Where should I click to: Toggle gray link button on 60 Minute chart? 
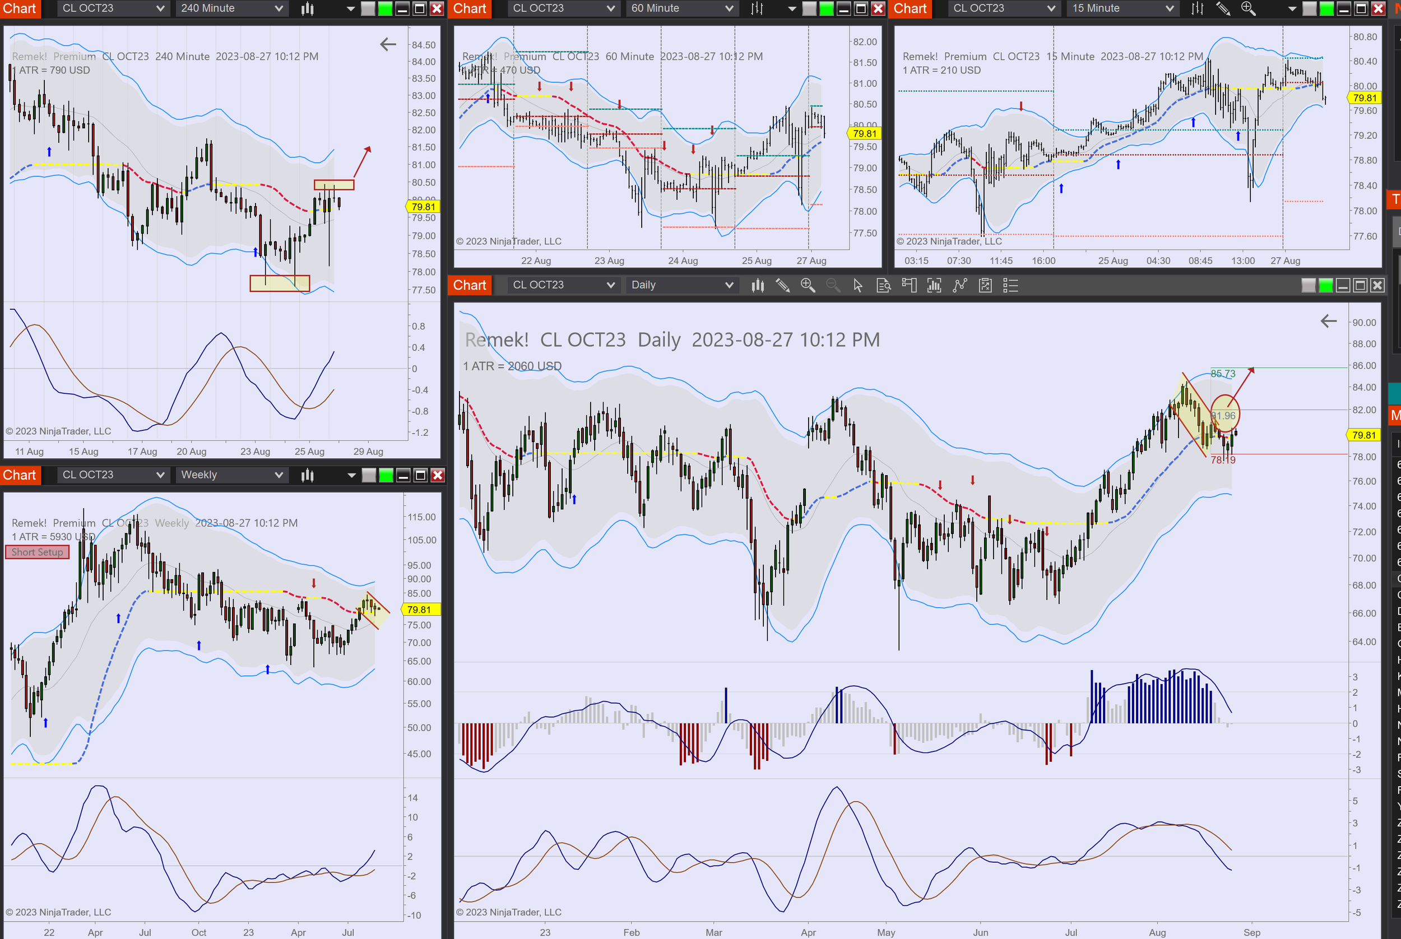point(809,8)
